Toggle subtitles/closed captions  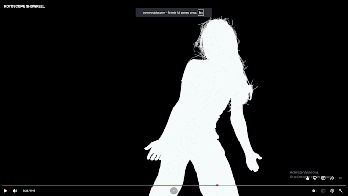tap(323, 191)
